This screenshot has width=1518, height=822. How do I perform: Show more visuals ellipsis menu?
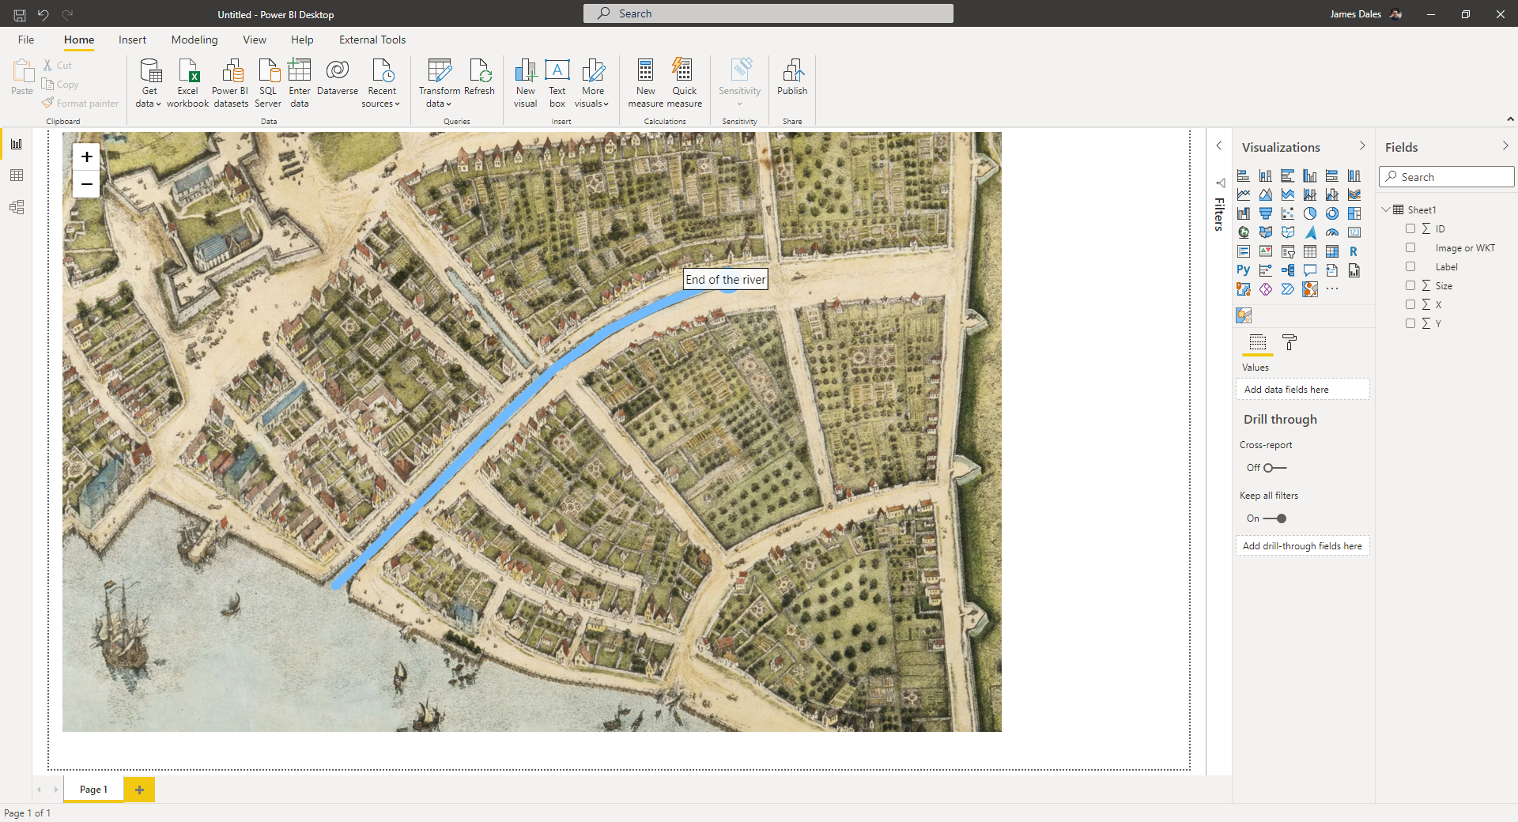[1332, 289]
